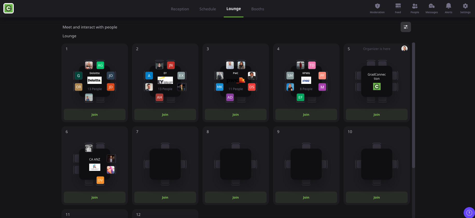Join table 4 KPMG
The image size is (475, 218).
(x=306, y=114)
